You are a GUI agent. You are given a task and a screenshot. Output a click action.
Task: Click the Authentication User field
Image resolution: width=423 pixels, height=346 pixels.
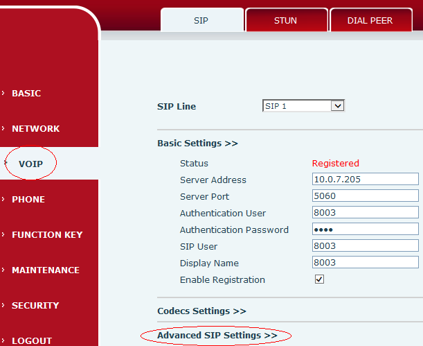(x=366, y=213)
